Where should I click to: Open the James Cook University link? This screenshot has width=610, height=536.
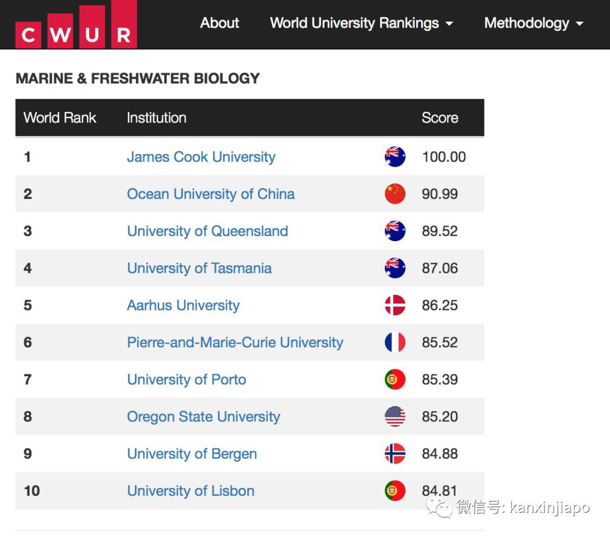pyautogui.click(x=201, y=157)
